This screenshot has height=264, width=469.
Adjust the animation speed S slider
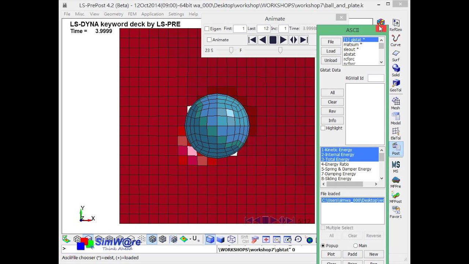(231, 50)
